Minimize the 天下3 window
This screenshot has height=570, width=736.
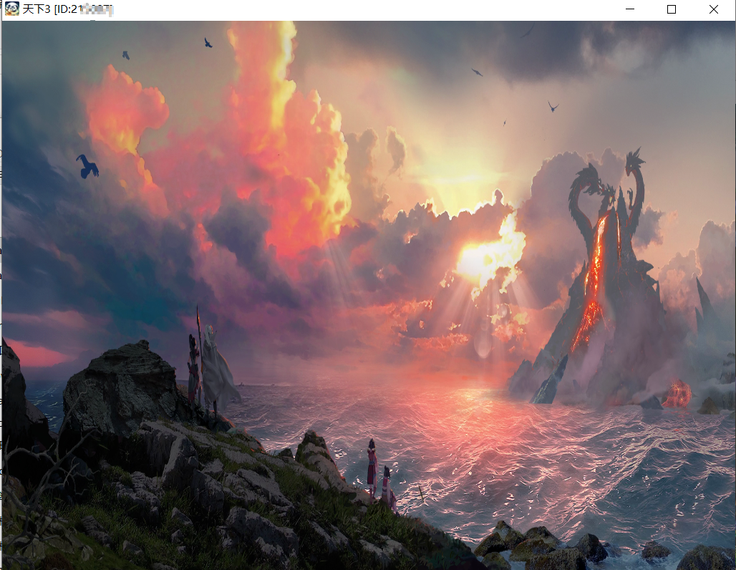(630, 9)
